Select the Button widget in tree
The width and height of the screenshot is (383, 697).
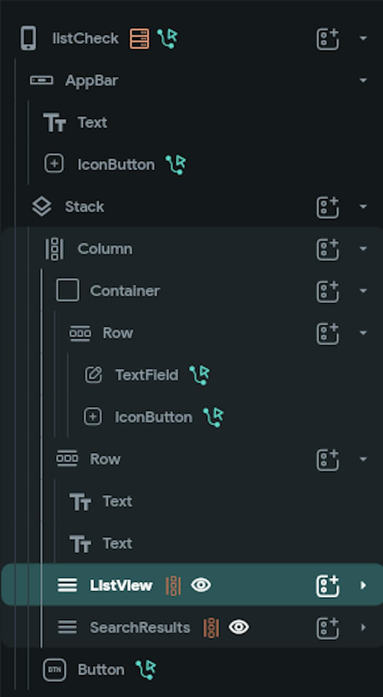(101, 670)
